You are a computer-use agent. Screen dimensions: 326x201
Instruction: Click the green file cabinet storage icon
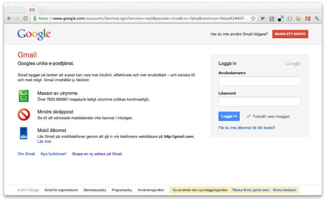coord(24,96)
